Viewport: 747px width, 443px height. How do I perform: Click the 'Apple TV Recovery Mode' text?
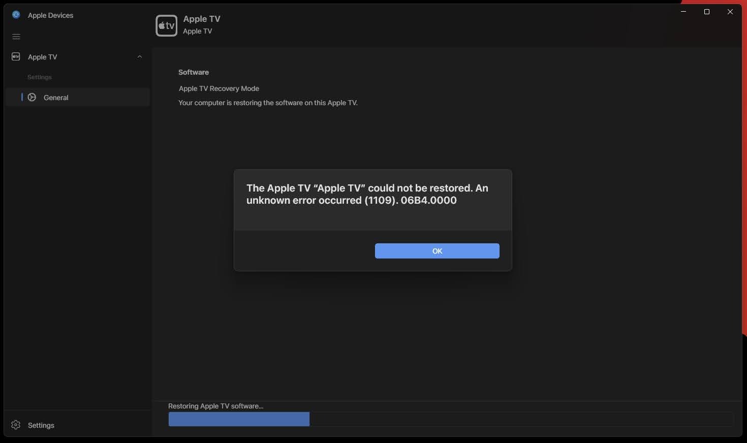click(x=219, y=88)
